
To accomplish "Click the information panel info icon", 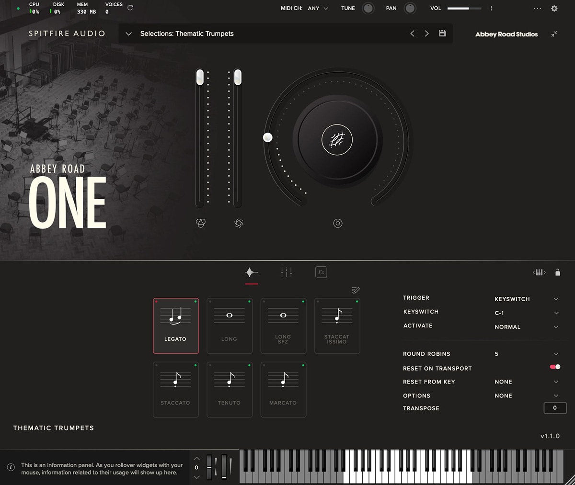I will coord(11,468).
